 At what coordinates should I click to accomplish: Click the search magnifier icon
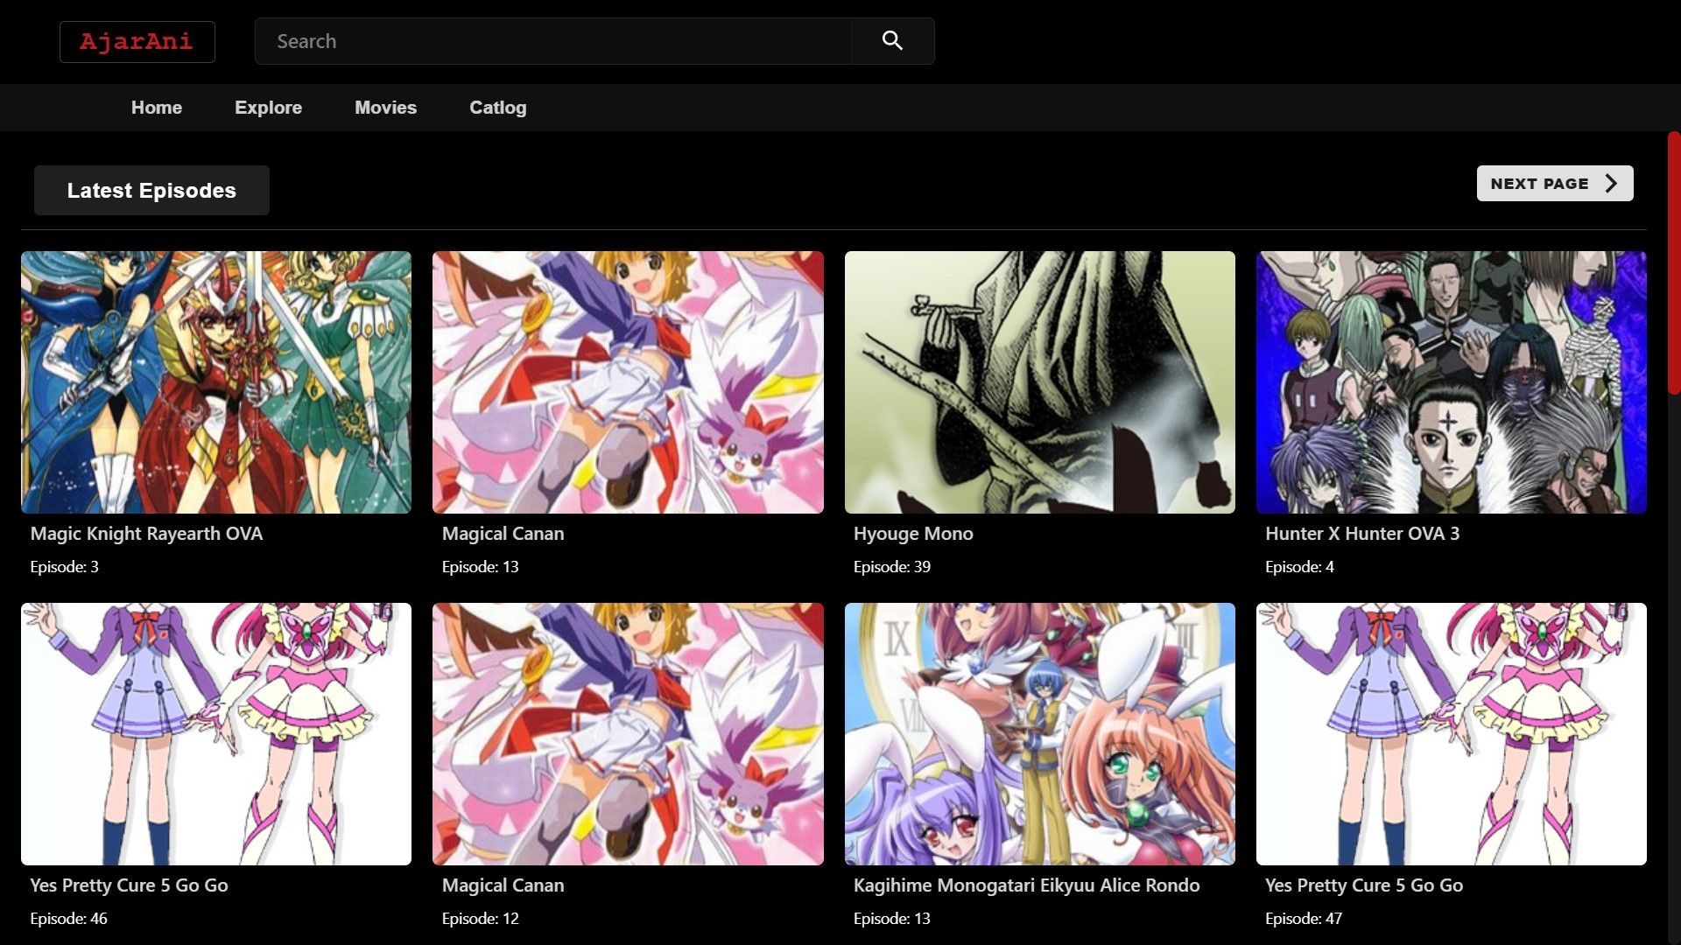(892, 41)
